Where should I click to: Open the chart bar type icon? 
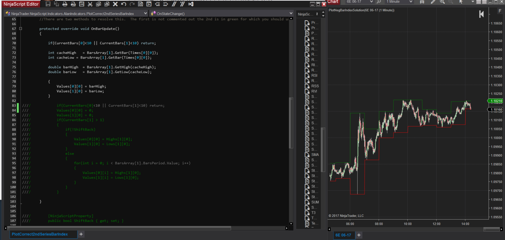[422, 2]
